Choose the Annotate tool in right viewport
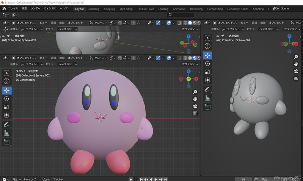Image resolution: width=303 pixels, height=181 pixels. 207,90
